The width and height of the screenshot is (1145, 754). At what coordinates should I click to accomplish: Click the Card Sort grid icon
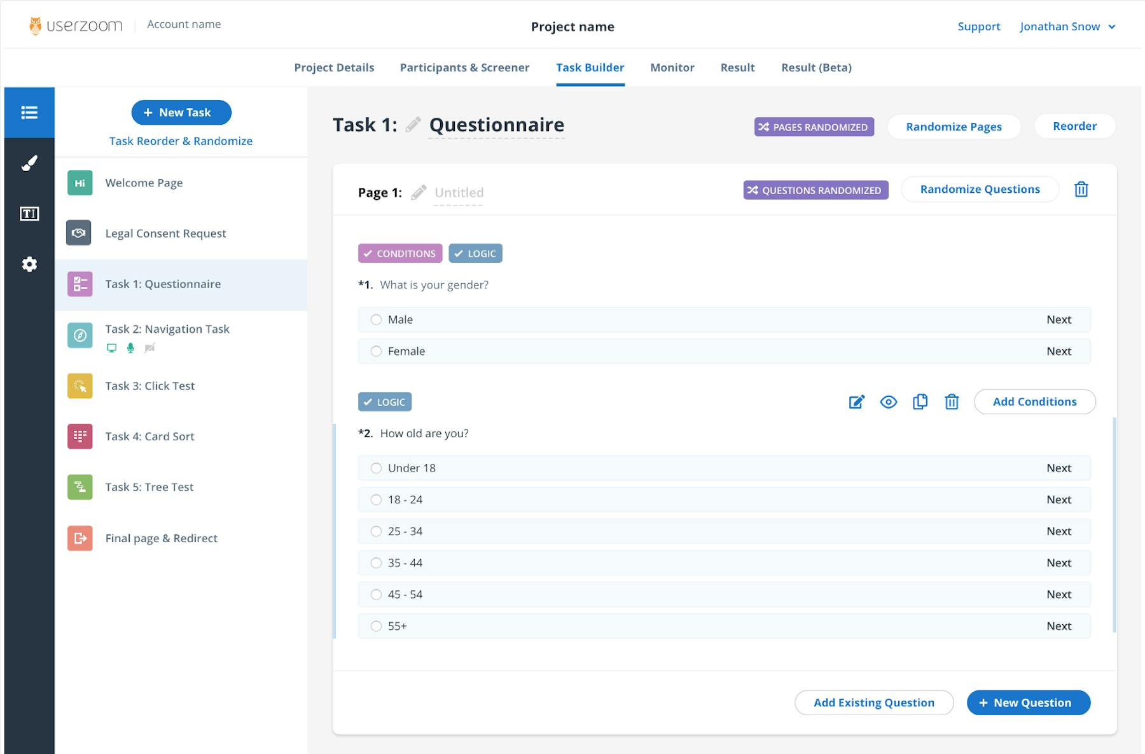[x=80, y=436]
